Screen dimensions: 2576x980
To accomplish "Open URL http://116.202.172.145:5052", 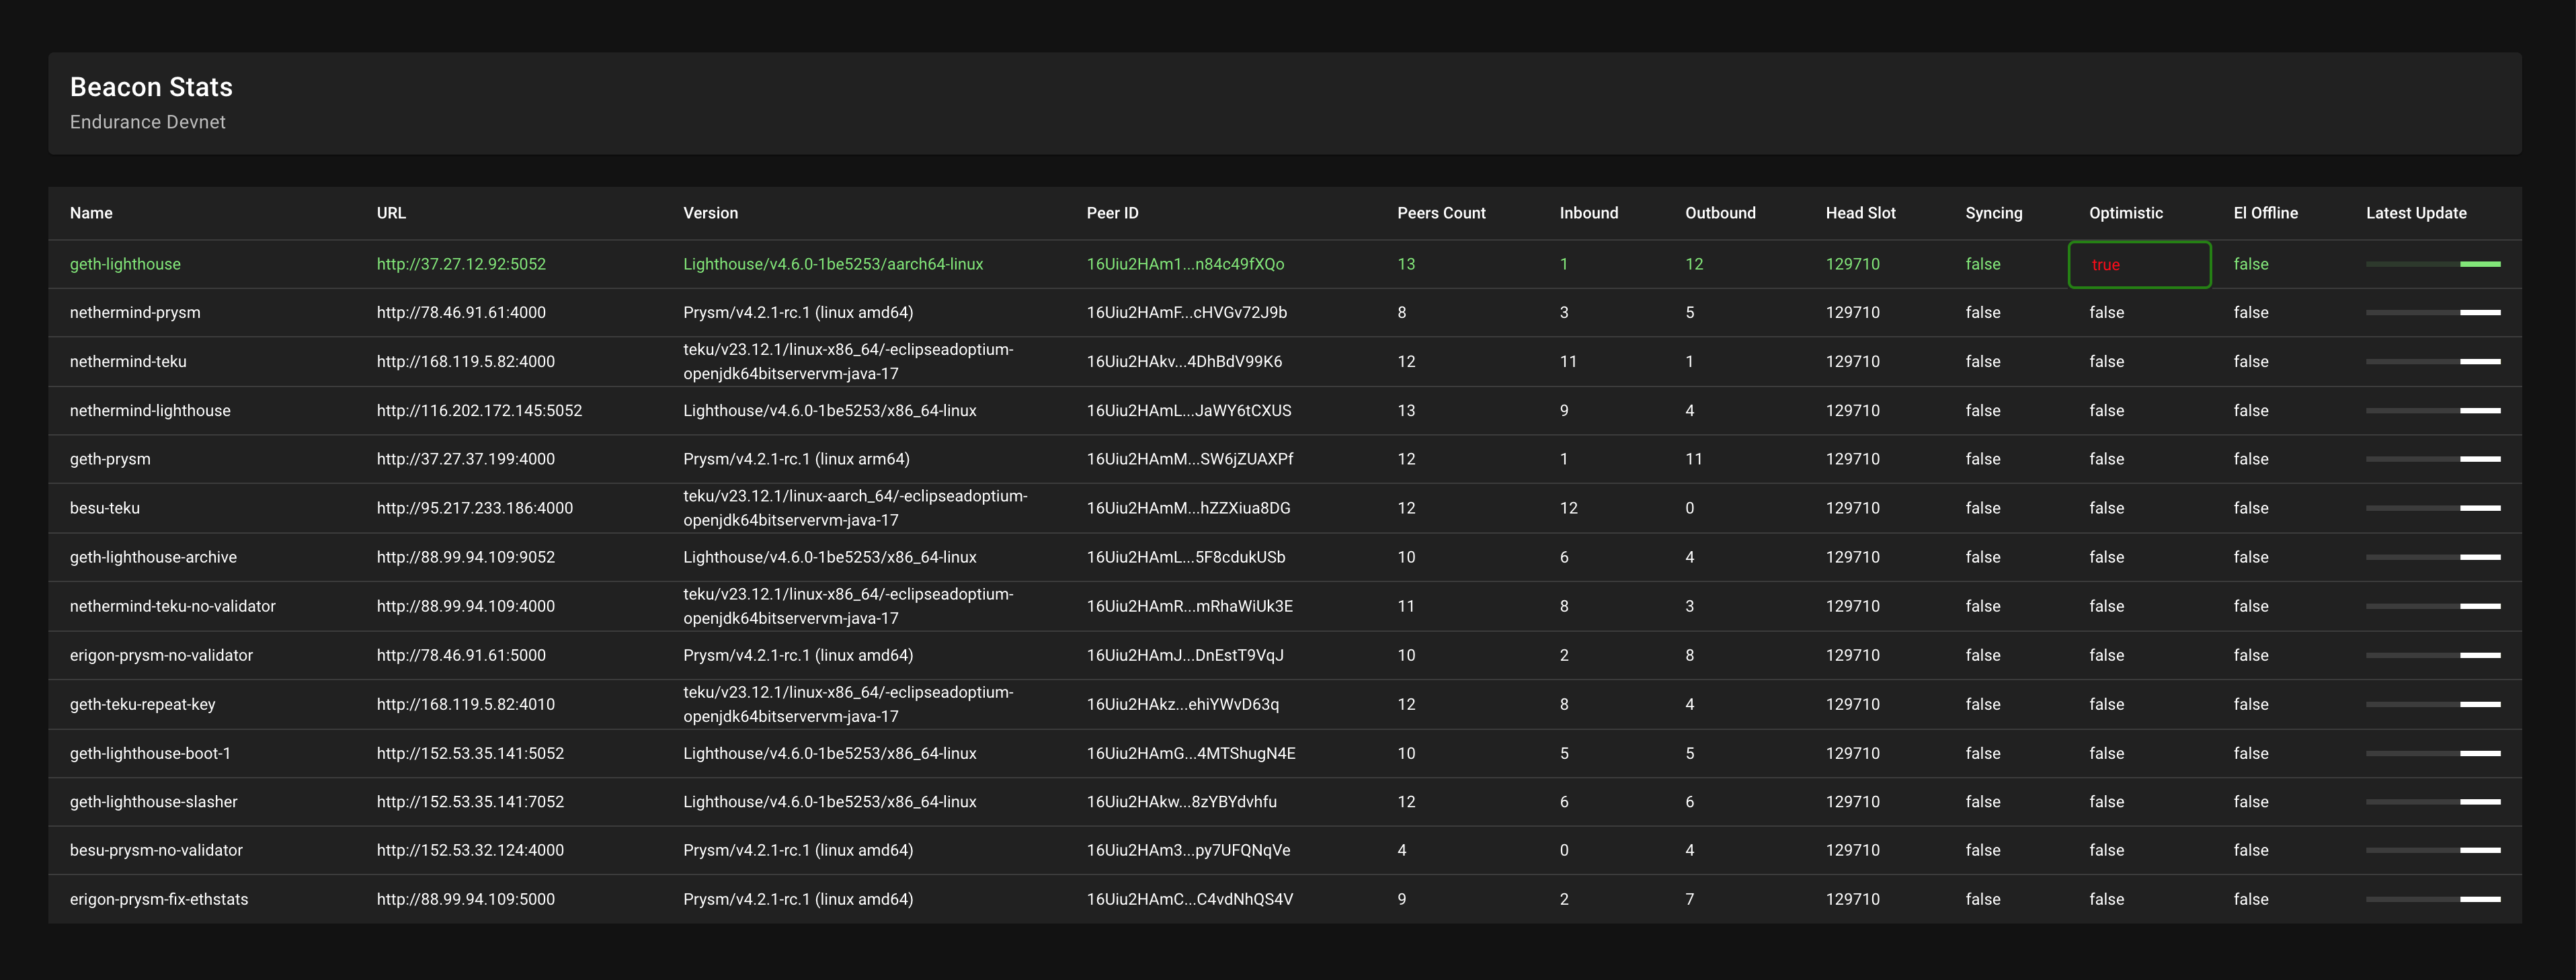I will coord(479,411).
